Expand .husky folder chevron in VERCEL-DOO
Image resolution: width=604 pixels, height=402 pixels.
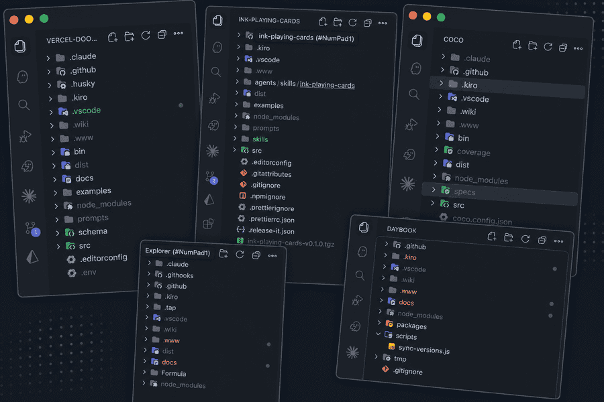click(50, 85)
